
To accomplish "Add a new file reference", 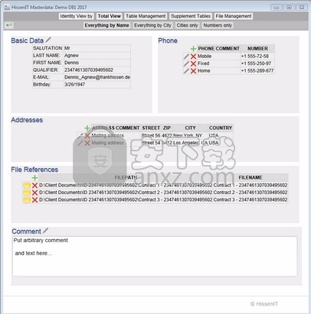I will (x=34, y=178).
